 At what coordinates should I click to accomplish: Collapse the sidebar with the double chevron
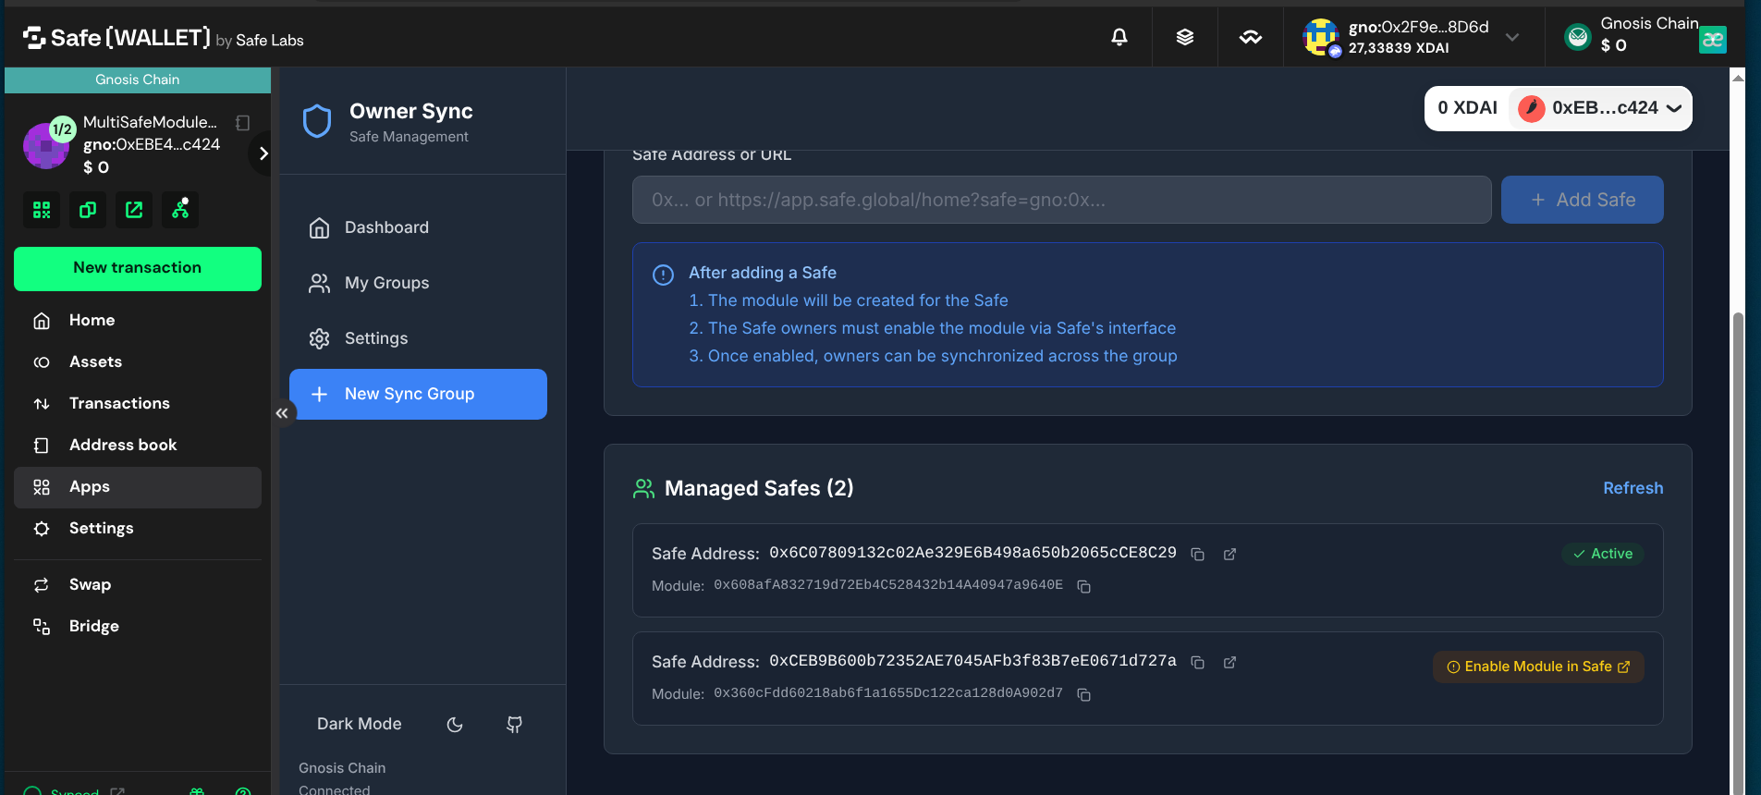tap(282, 413)
